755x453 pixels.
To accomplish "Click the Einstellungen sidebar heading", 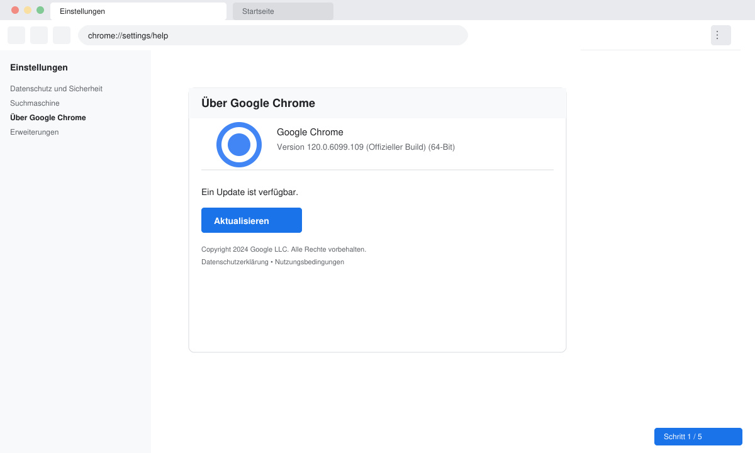I will pyautogui.click(x=39, y=67).
